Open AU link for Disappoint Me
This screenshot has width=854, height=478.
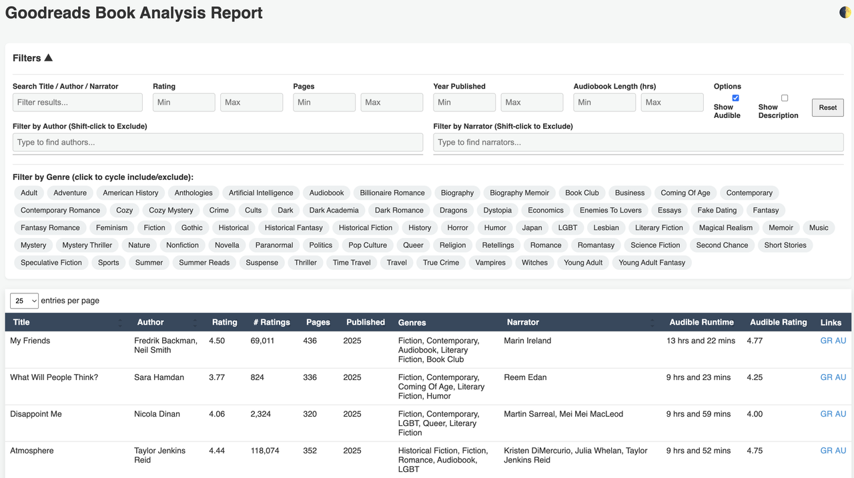point(841,414)
